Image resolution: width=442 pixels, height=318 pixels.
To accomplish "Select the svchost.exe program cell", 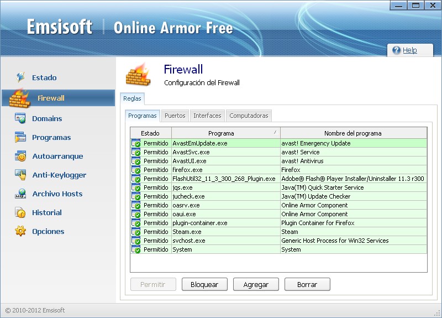I will coord(226,241).
